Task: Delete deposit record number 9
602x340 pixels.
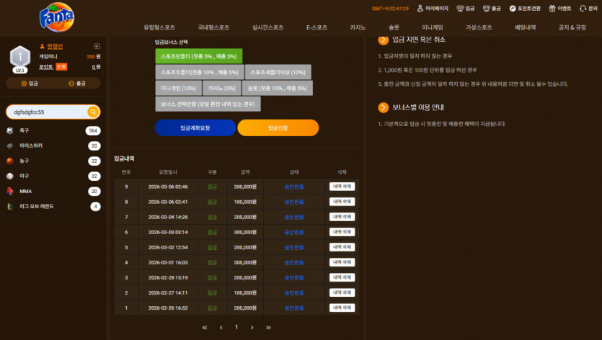Action: coord(342,187)
